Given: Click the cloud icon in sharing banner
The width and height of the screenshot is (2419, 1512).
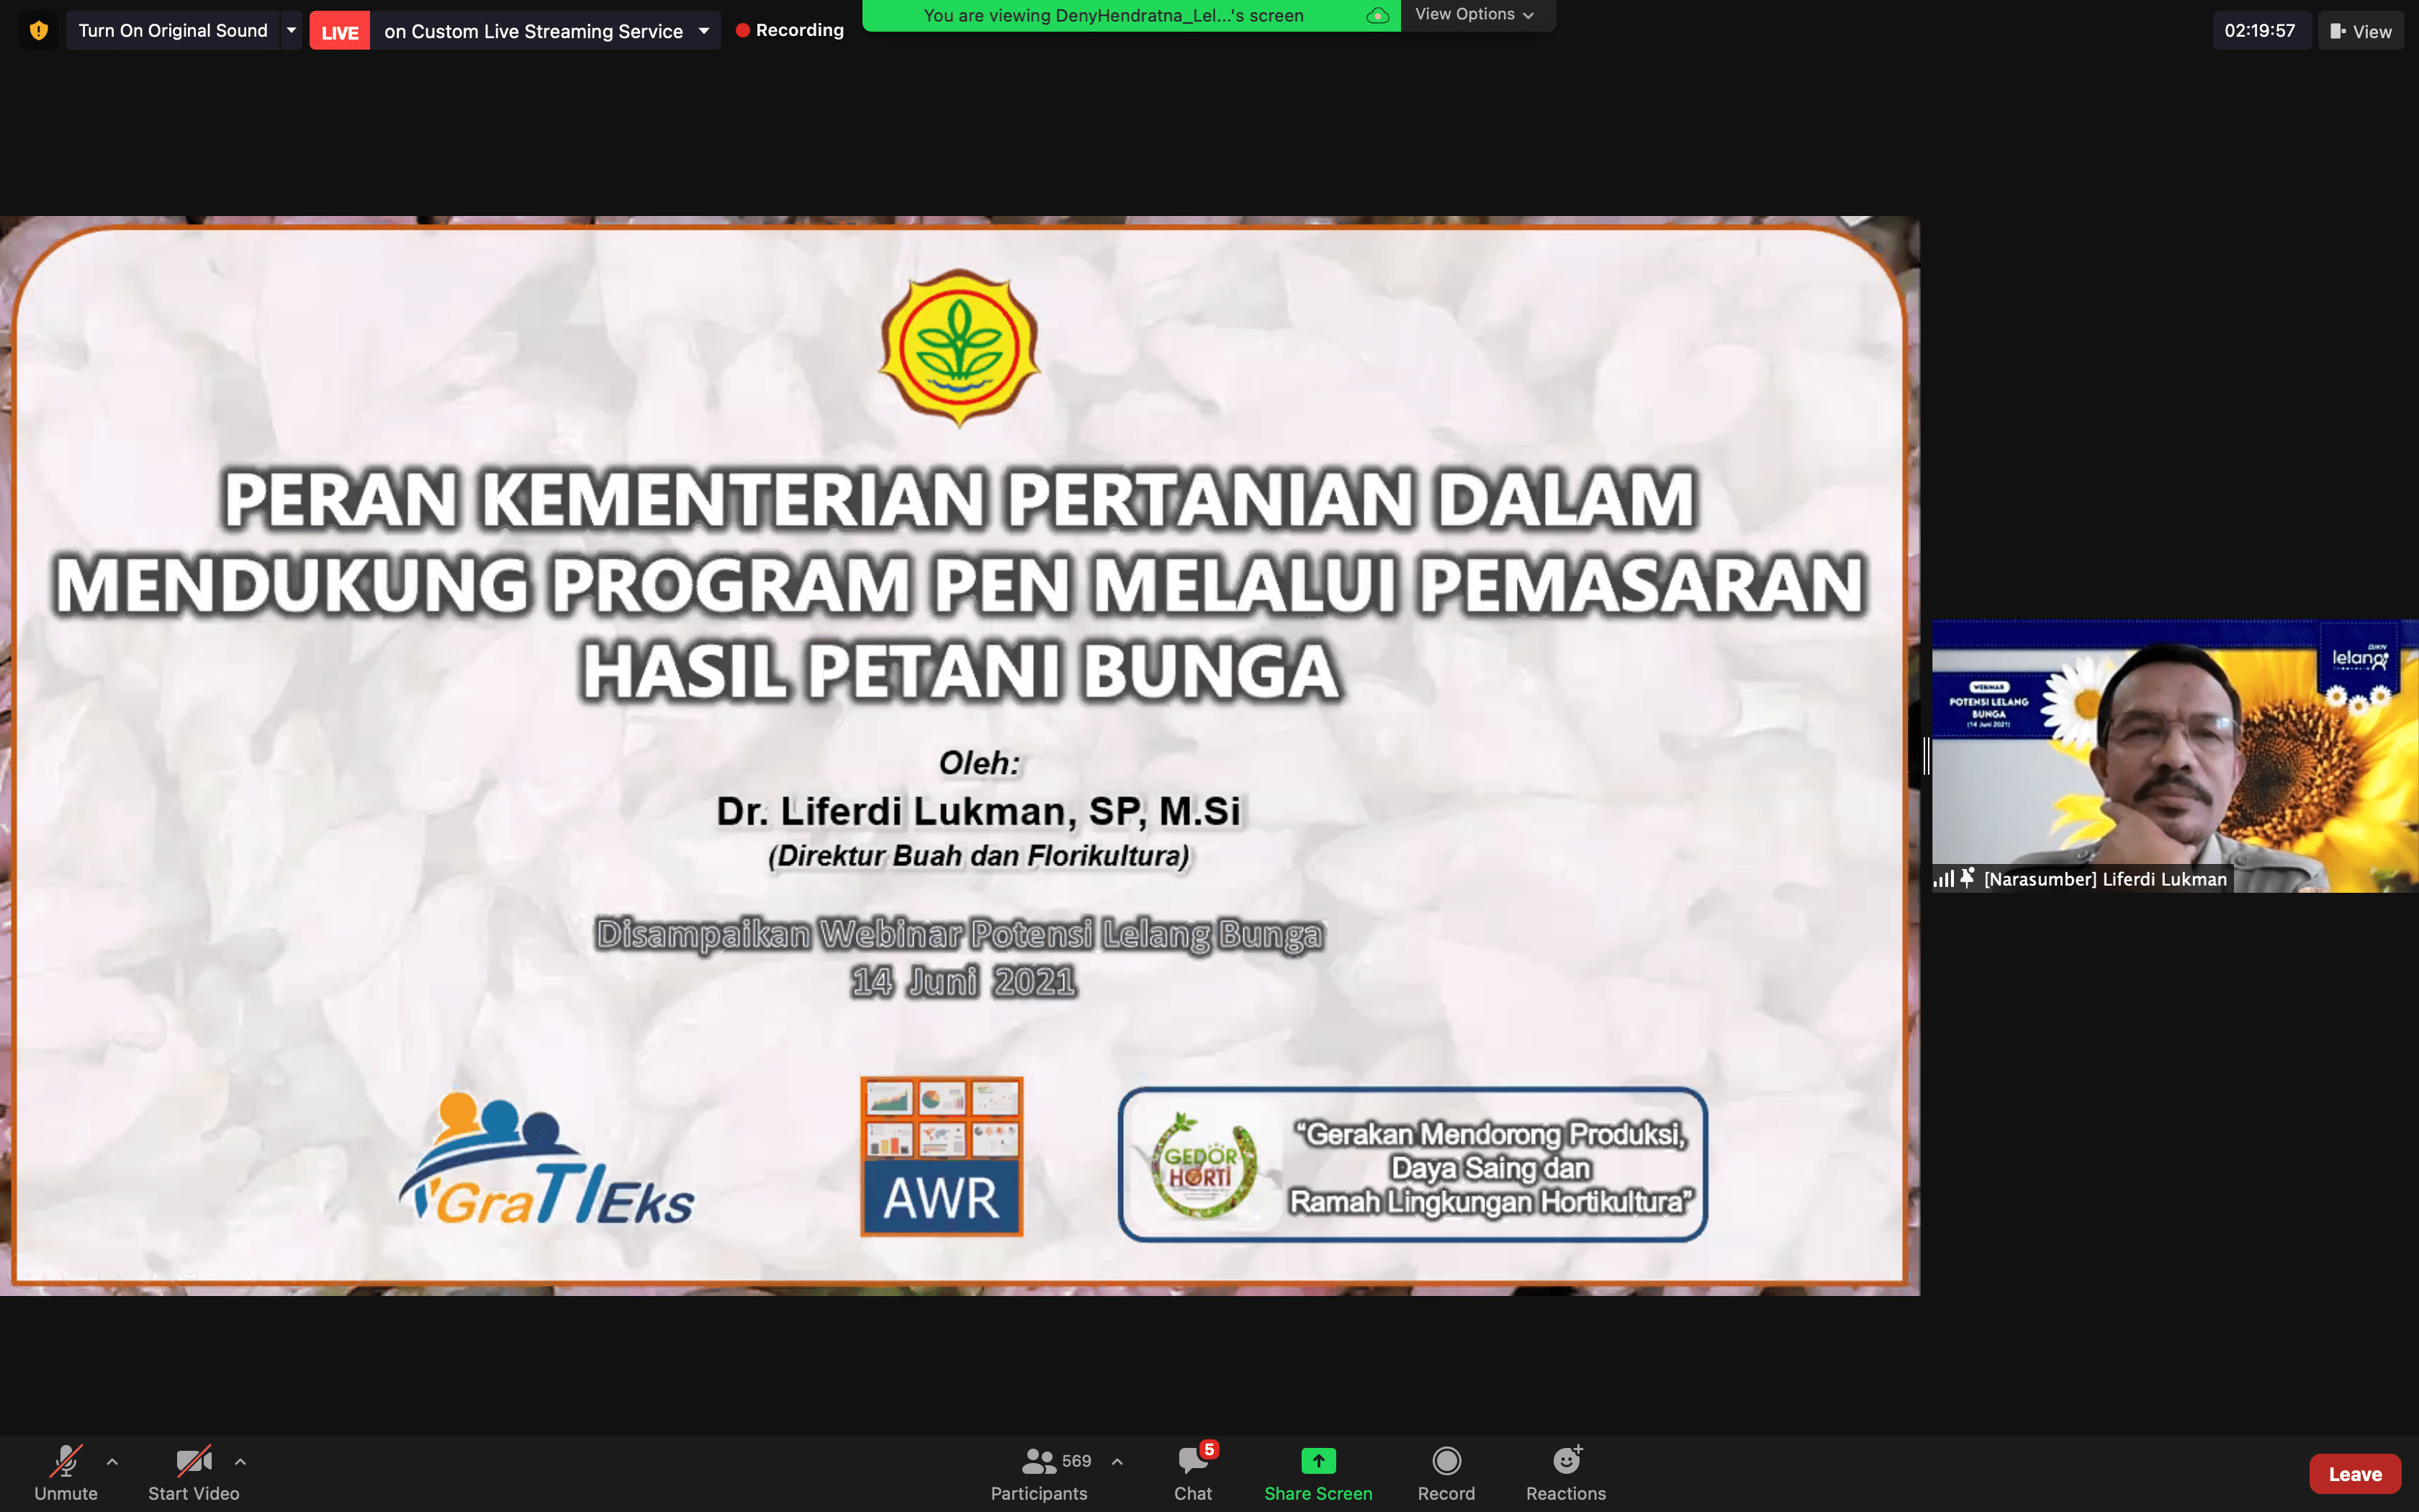Looking at the screenshot, I should [x=1377, y=16].
